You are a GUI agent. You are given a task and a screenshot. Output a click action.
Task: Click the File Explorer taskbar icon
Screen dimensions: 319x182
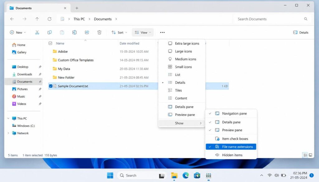[174, 175]
